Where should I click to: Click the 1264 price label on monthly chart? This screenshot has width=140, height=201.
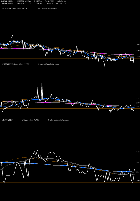(x=138, y=172)
